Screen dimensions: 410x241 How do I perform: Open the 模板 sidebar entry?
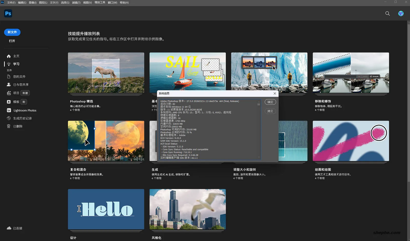pos(16,102)
